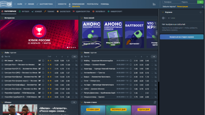Click the Телефон input field
Image resolution: width=205 pixels, height=115 pixels.
(x=170, y=2)
